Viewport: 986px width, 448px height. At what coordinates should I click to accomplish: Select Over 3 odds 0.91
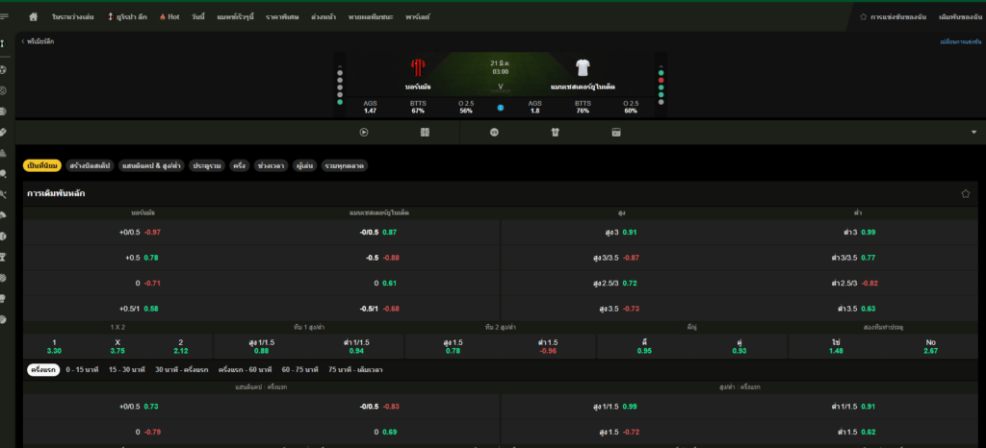click(x=621, y=232)
